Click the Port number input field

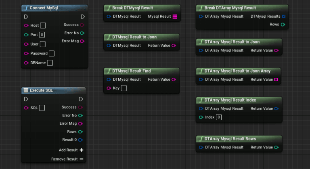point(42,35)
